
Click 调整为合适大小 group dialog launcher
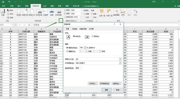click(x=81, y=21)
